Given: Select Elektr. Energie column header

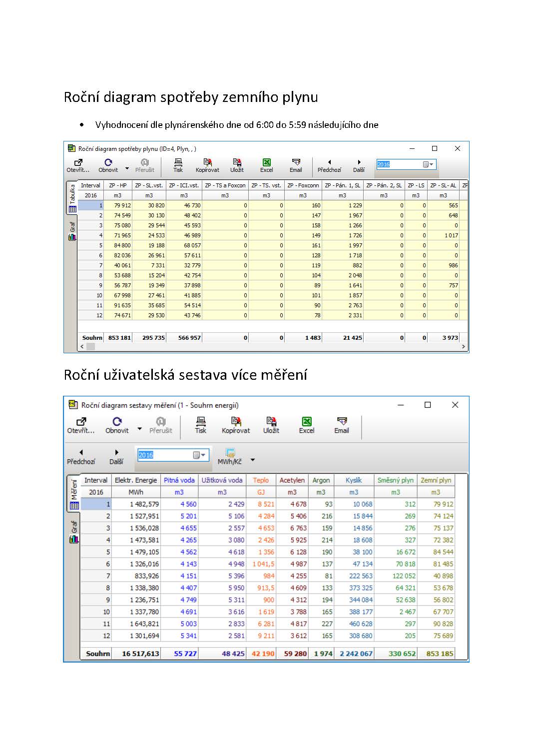Looking at the screenshot, I should coord(136,480).
